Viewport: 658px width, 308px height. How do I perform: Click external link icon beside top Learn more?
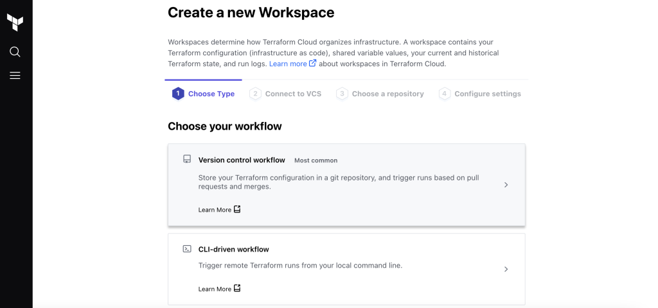(x=313, y=64)
